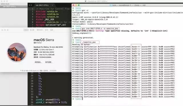Click Target x86_64-apple-darwin16.1.0 line
The height and width of the screenshot is (106, 183).
pos(90,19)
